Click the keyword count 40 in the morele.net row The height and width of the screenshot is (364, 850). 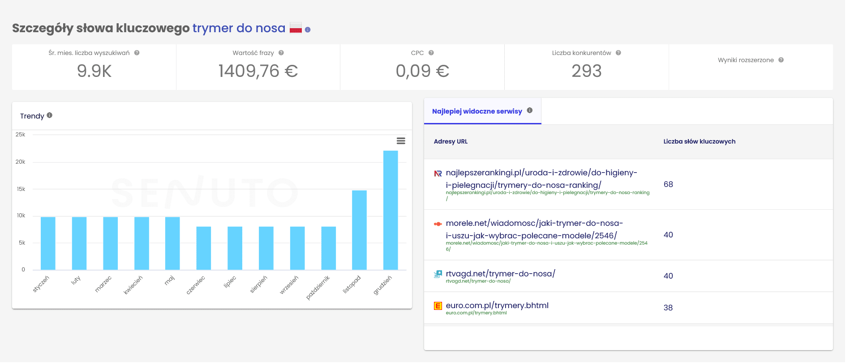pyautogui.click(x=668, y=235)
